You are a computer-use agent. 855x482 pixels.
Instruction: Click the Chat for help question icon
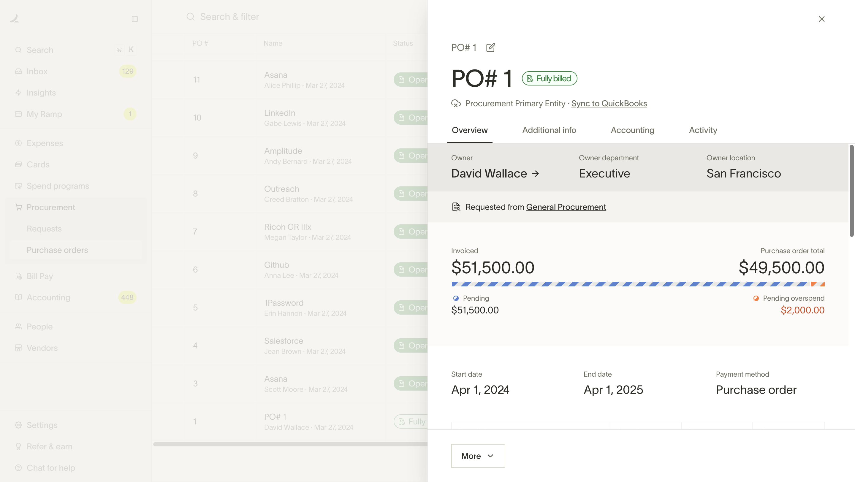click(19, 468)
